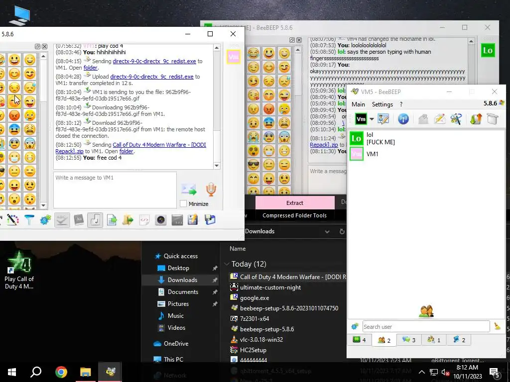Click the blue funnel filter icon
Image resolution: width=510 pixels, height=382 pixels.
[29, 220]
